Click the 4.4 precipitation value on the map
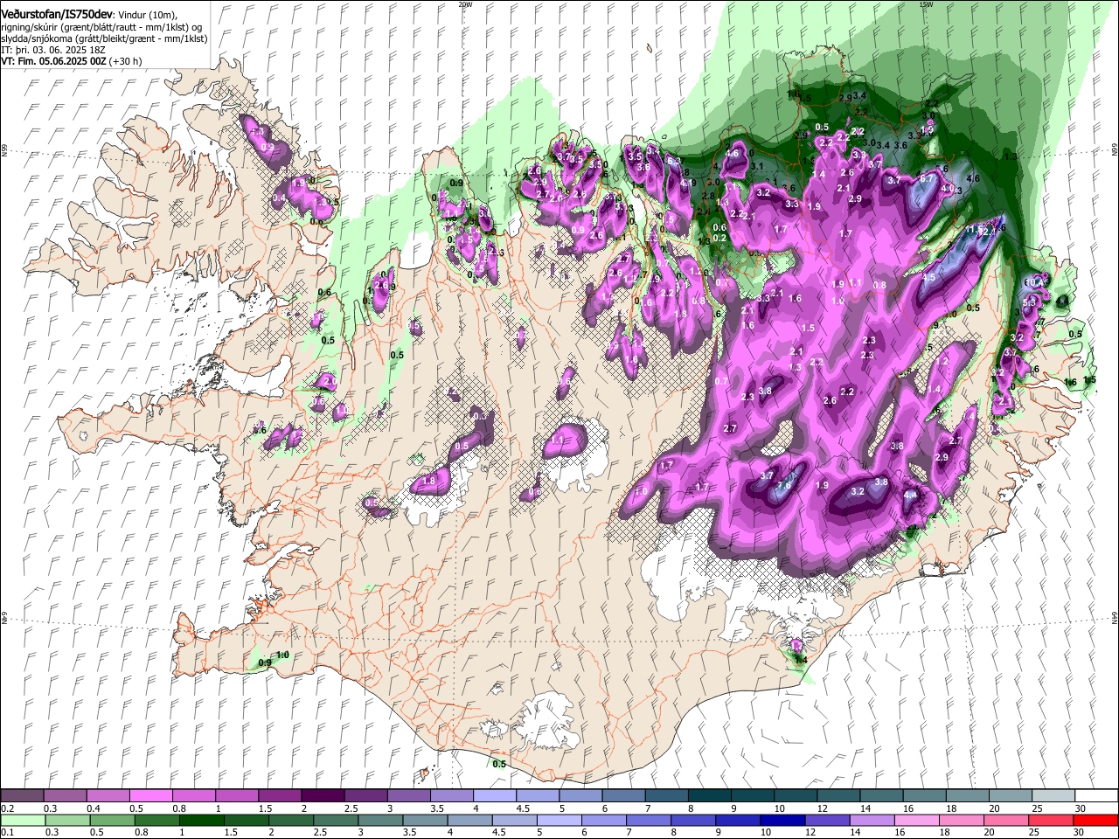 click(910, 495)
